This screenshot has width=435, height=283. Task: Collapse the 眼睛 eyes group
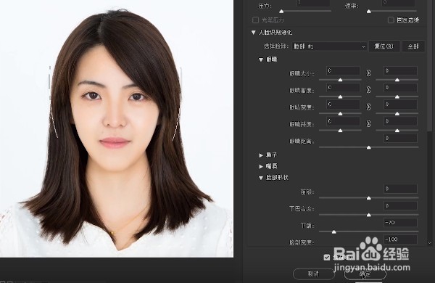(x=261, y=60)
